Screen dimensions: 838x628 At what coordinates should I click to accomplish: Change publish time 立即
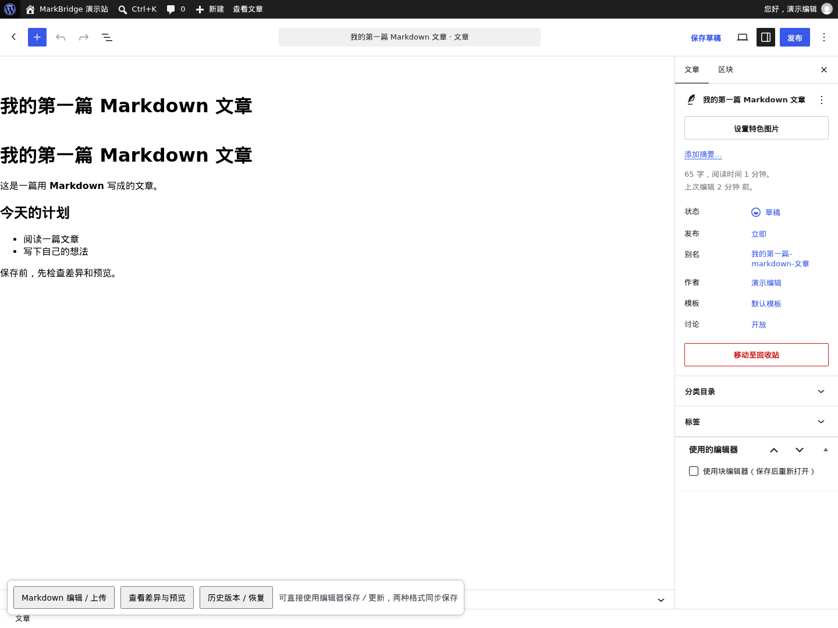[759, 234]
